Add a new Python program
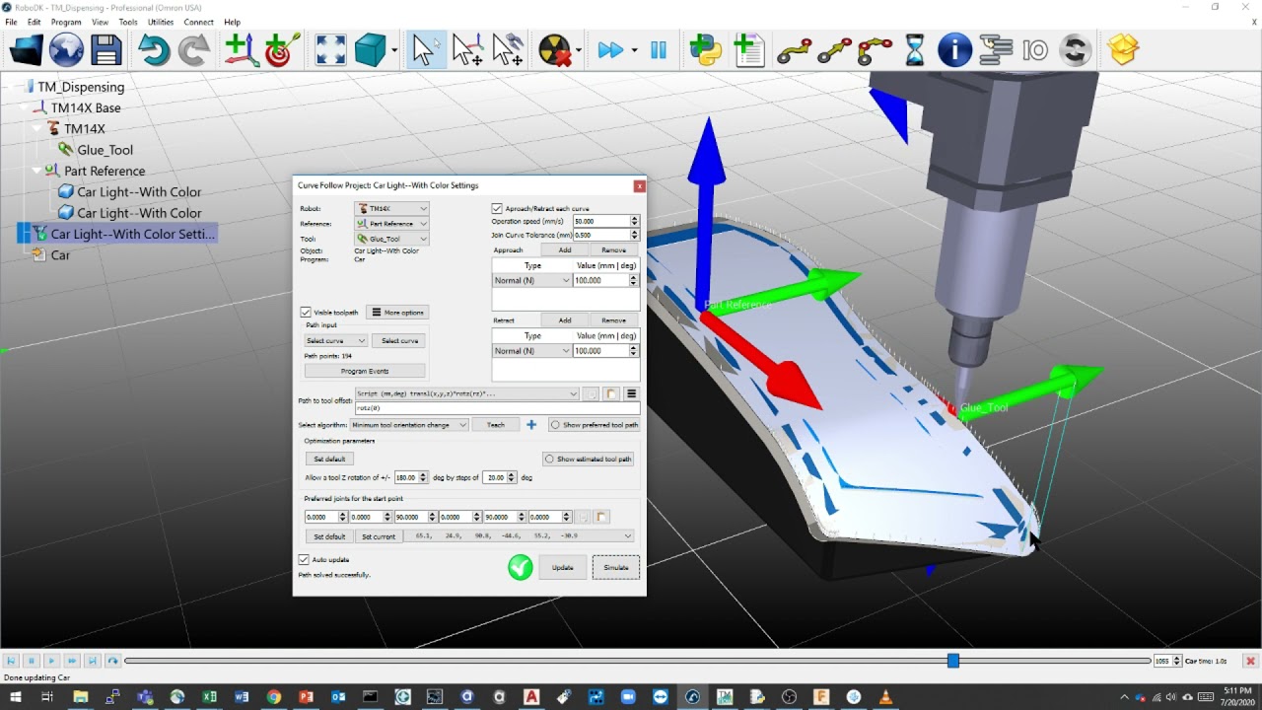1262x710 pixels. click(x=706, y=49)
